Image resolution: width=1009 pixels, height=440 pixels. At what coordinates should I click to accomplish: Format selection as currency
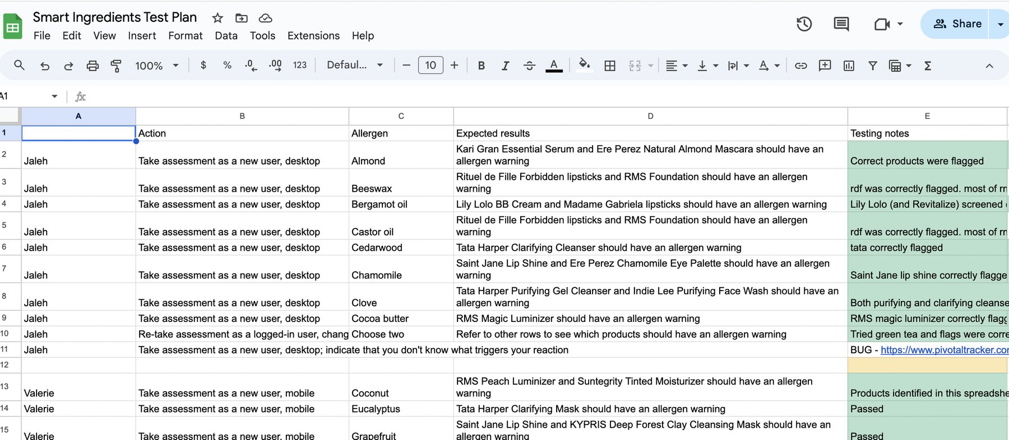tap(203, 65)
